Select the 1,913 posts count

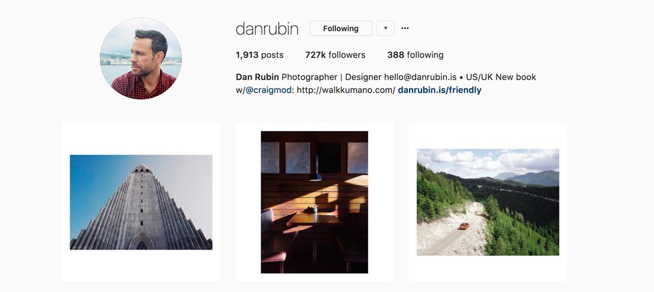point(259,55)
